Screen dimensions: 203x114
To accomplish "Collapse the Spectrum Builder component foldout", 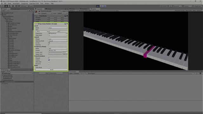I will pos(35,24).
